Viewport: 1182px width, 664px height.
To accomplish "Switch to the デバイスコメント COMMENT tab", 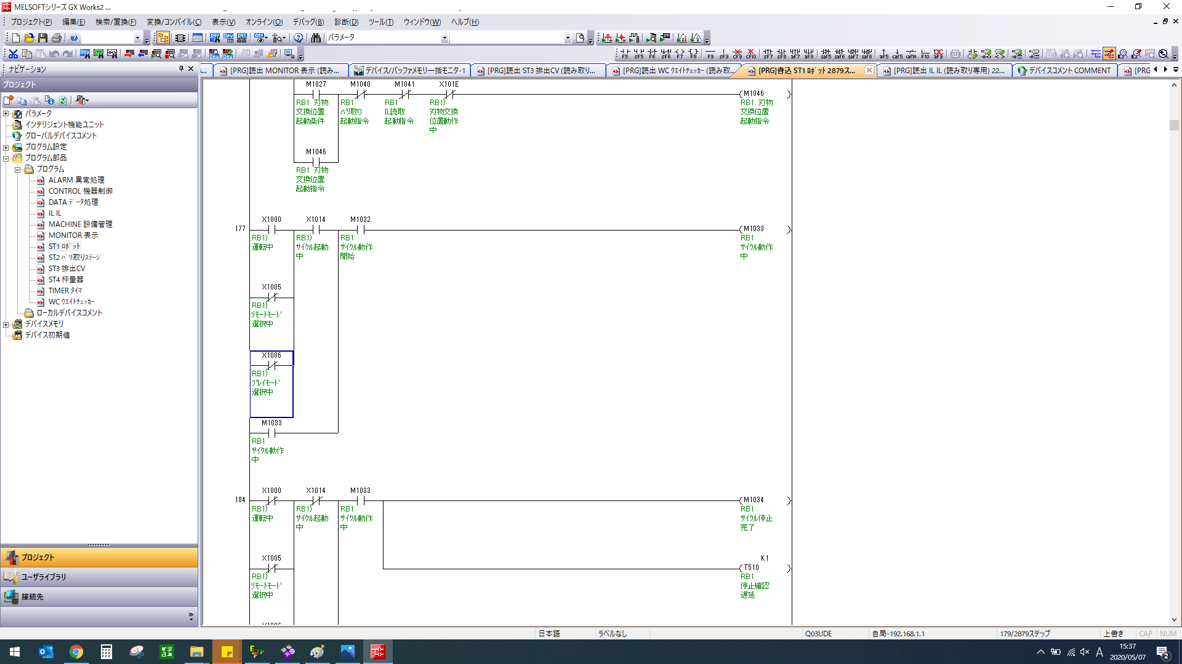I will coord(1064,70).
